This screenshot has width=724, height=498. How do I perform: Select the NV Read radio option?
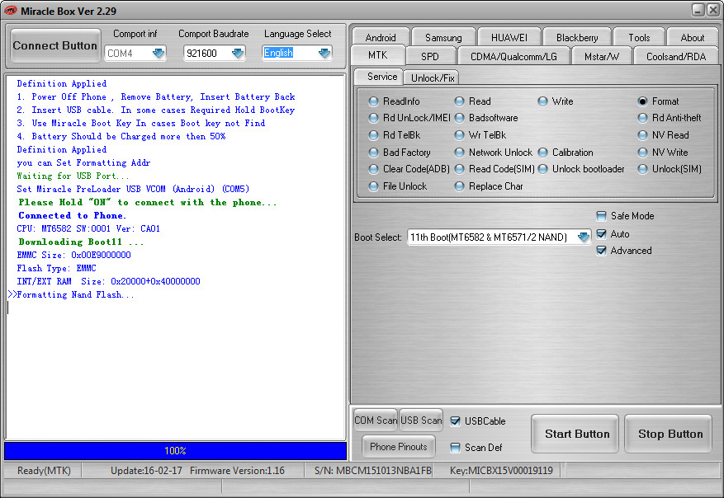(664, 135)
